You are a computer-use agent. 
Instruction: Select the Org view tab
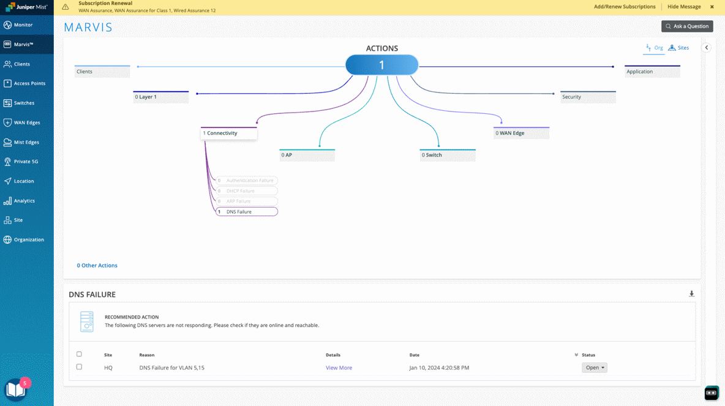pyautogui.click(x=654, y=48)
